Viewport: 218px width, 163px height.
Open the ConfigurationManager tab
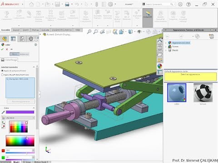[x=22, y=39]
